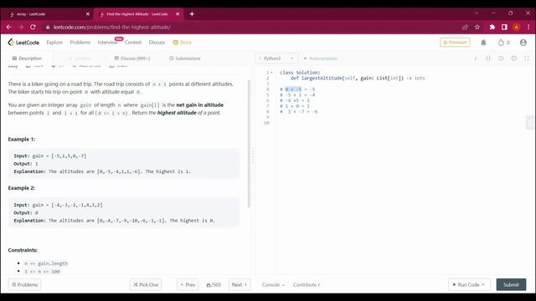The width and height of the screenshot is (536, 301).
Task: Open Explore in navigation
Action: click(x=54, y=43)
